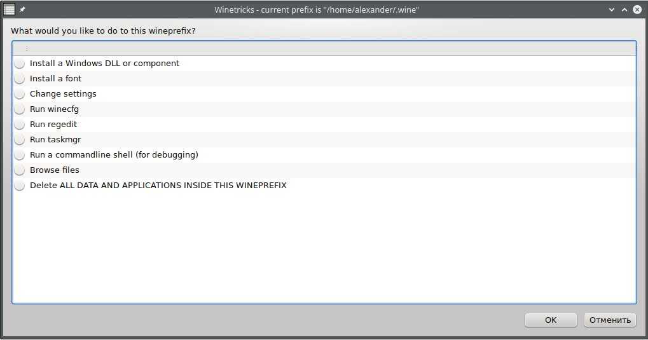The width and height of the screenshot is (648, 340).
Task: Select 'Delete ALL DATA AND APPLICATIONS' option
Action: 20,186
